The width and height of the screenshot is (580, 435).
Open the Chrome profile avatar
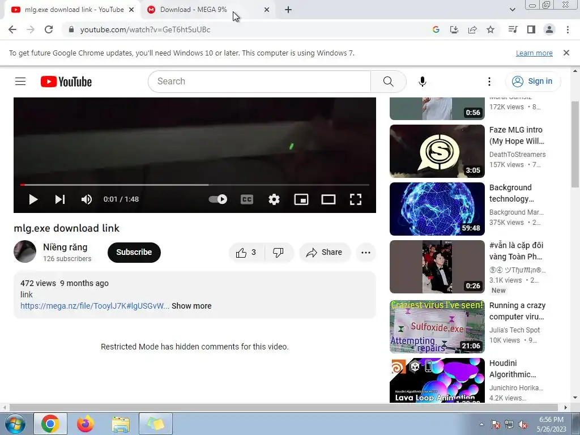549,29
